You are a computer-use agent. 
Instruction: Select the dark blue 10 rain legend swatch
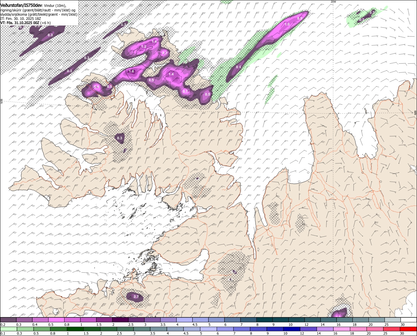click(291, 329)
